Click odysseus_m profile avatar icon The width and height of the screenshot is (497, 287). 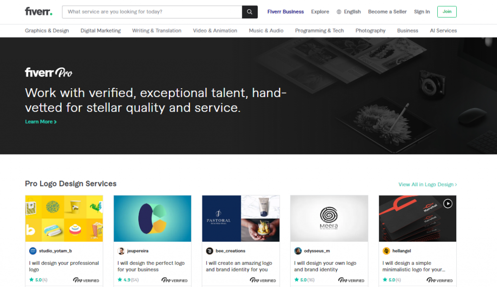pyautogui.click(x=298, y=251)
